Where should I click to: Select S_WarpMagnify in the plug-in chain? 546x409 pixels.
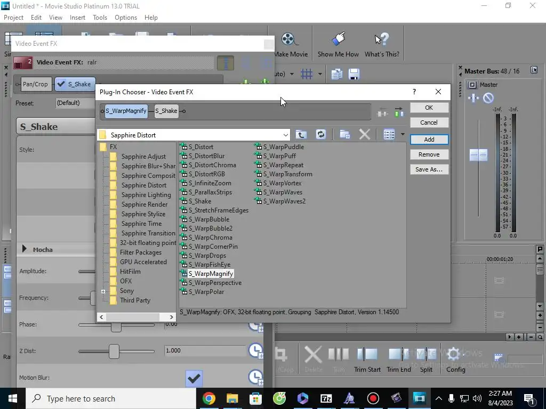pyautogui.click(x=126, y=111)
